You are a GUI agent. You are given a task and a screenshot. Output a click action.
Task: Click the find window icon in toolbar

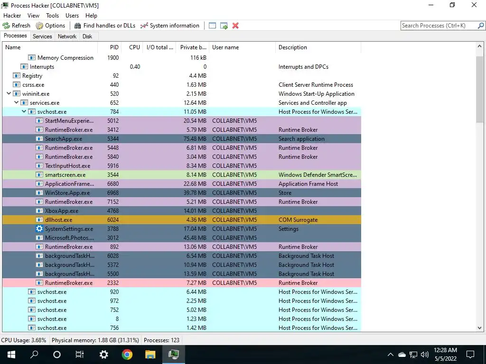pos(212,26)
